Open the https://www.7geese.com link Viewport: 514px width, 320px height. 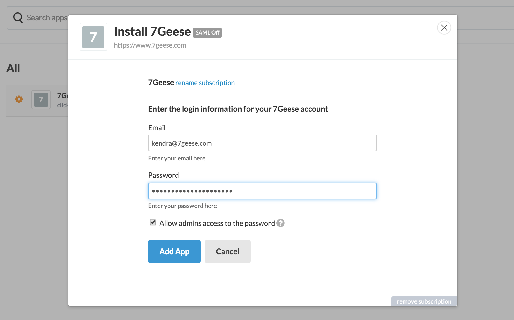tap(150, 45)
